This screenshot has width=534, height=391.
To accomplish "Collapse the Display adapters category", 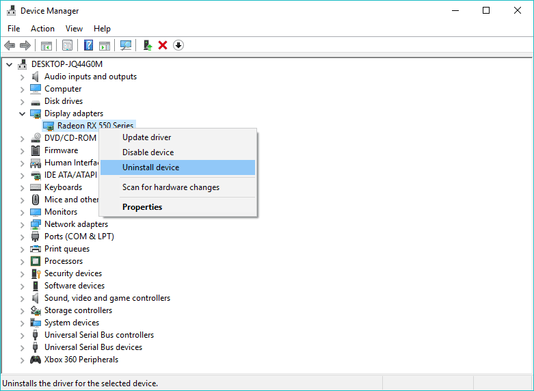I will [x=22, y=113].
